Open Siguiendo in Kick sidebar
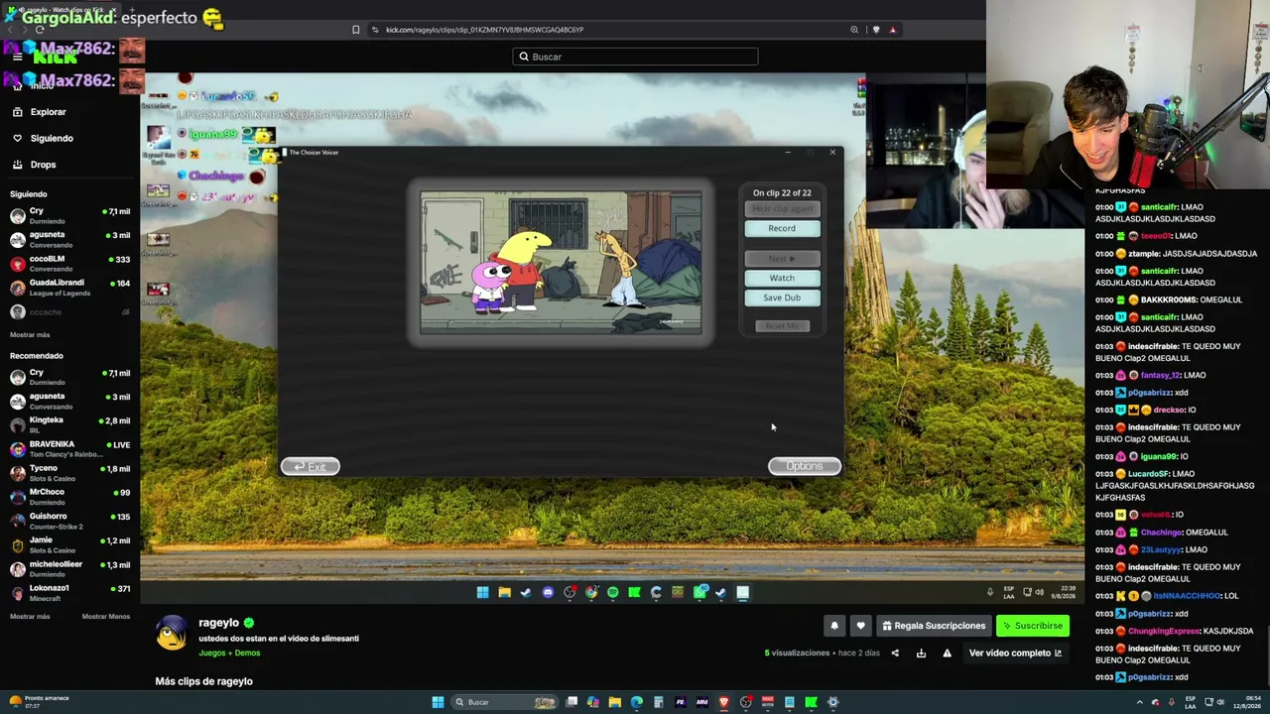Image resolution: width=1270 pixels, height=714 pixels. click(51, 138)
